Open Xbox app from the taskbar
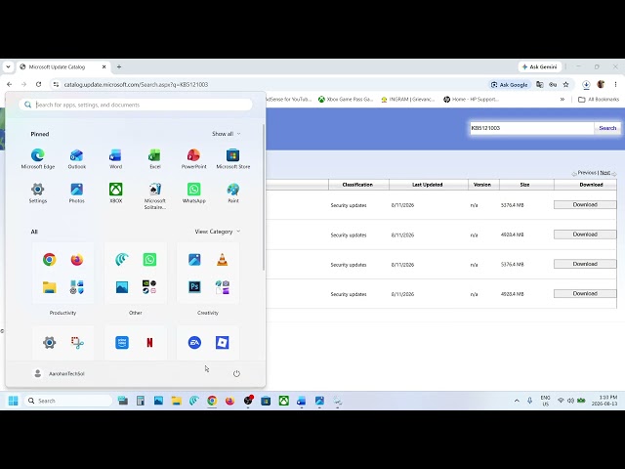 [283, 401]
